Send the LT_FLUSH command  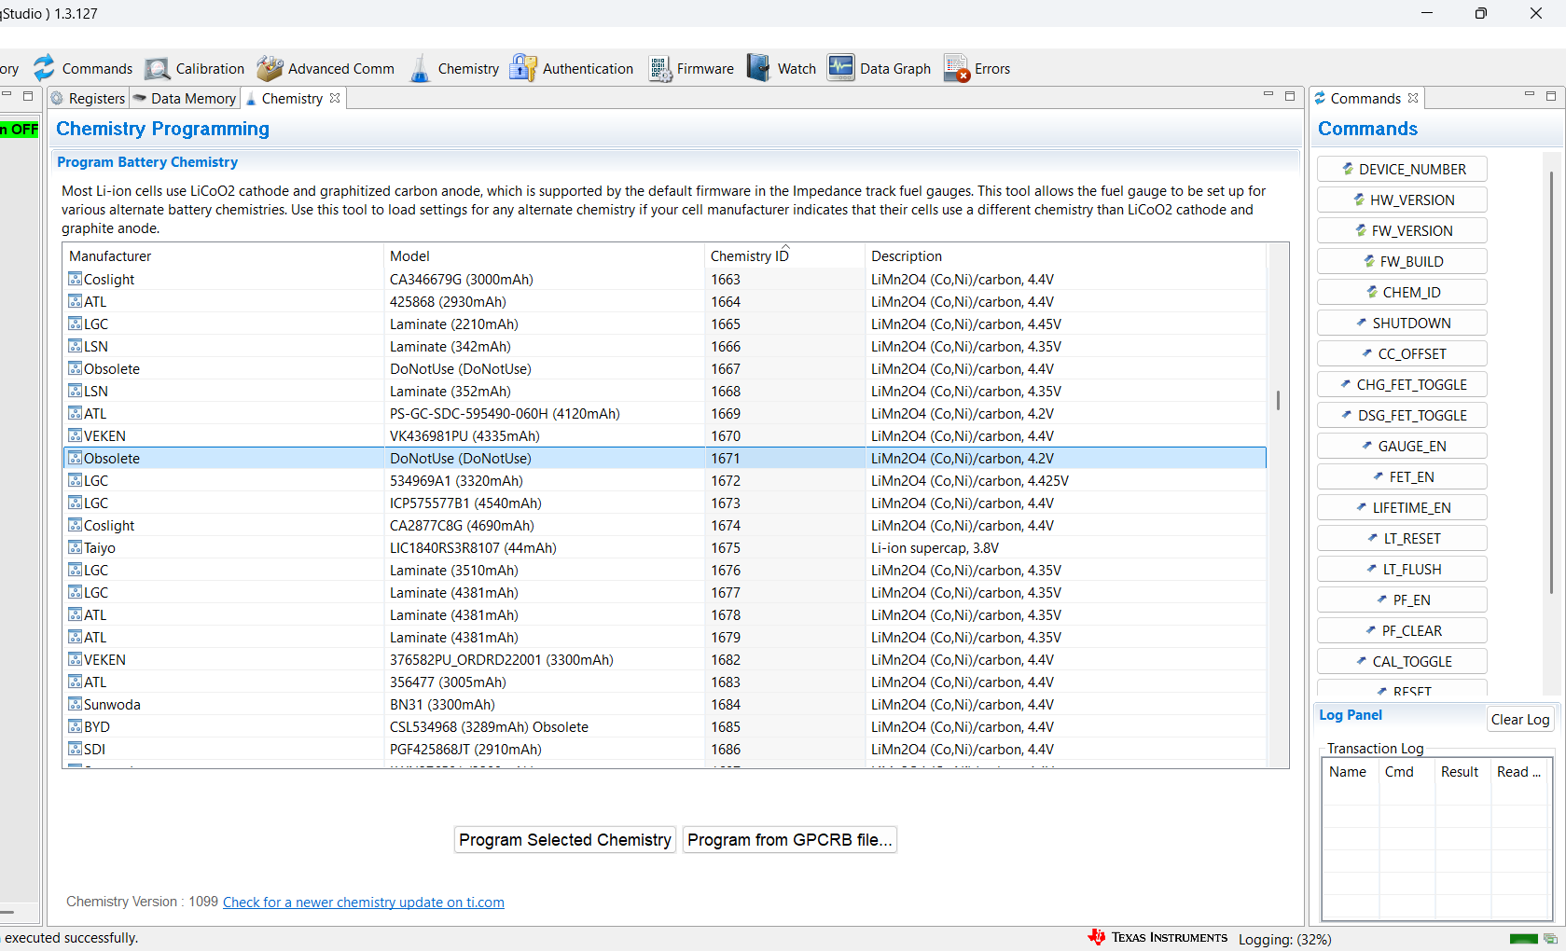point(1403,569)
